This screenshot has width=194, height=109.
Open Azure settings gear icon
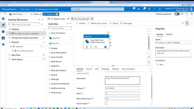[x=149, y=9]
